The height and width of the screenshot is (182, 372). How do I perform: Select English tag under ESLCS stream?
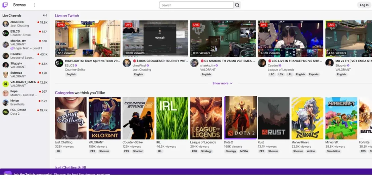point(71,74)
